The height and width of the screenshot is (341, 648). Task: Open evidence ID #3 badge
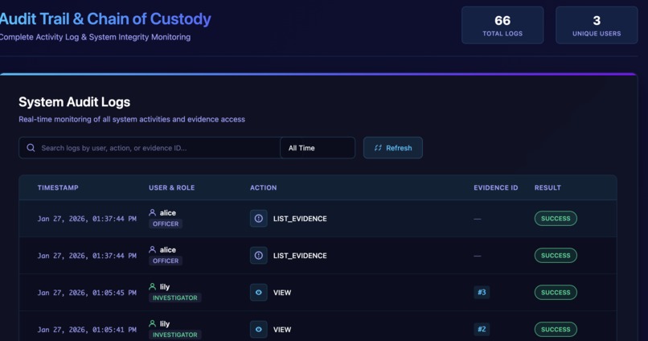click(482, 292)
